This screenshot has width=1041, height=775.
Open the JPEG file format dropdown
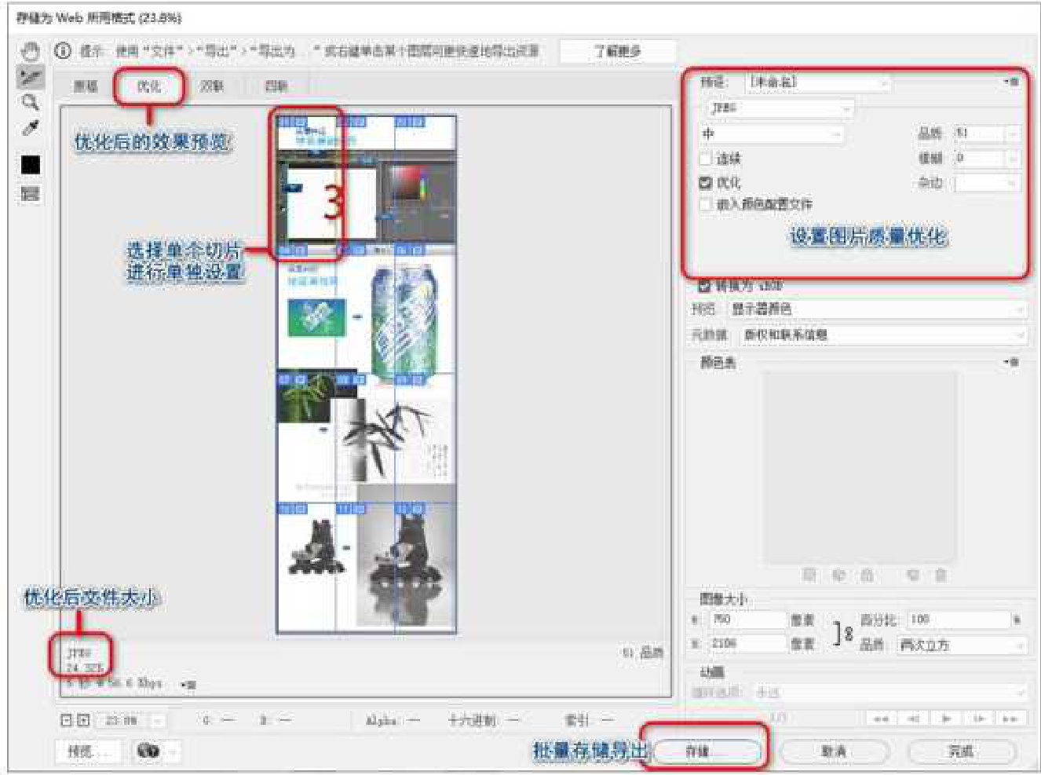779,108
